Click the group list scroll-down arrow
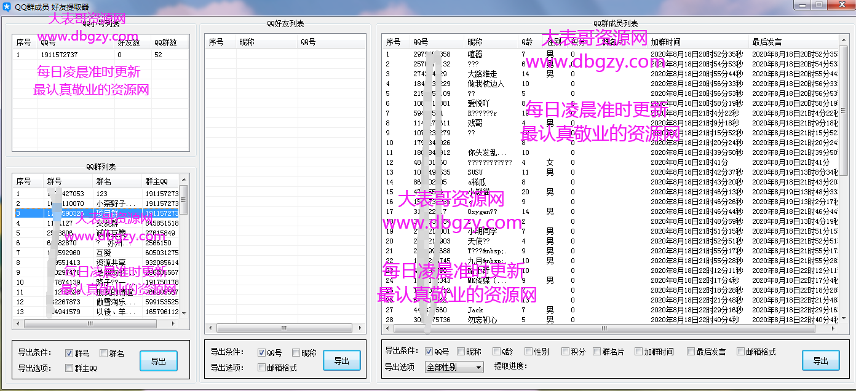 184,313
